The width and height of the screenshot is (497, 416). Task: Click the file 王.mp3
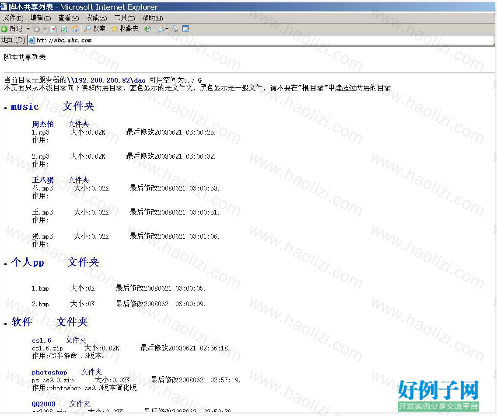(x=42, y=212)
